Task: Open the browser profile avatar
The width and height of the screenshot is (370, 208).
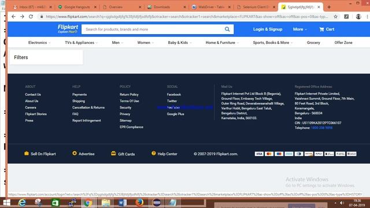Action: point(358,17)
